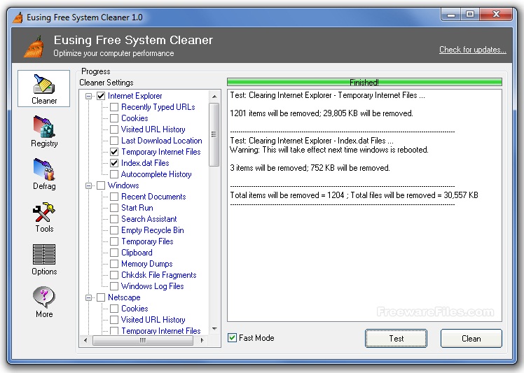The height and width of the screenshot is (373, 524).
Task: Click the broom logo in header
Action: pos(33,45)
